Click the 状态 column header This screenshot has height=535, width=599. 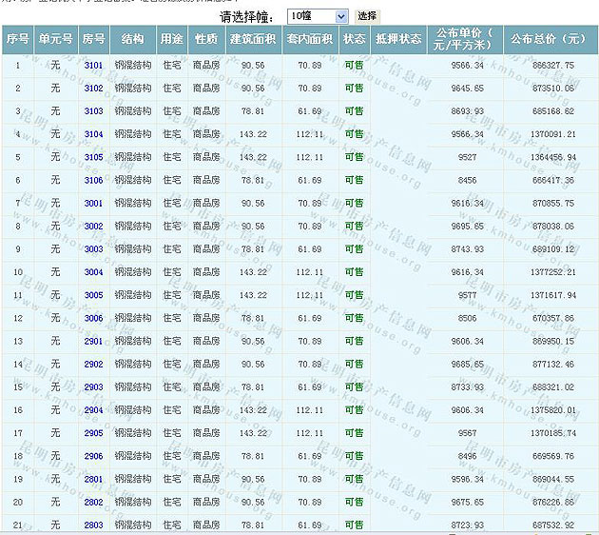coord(354,39)
